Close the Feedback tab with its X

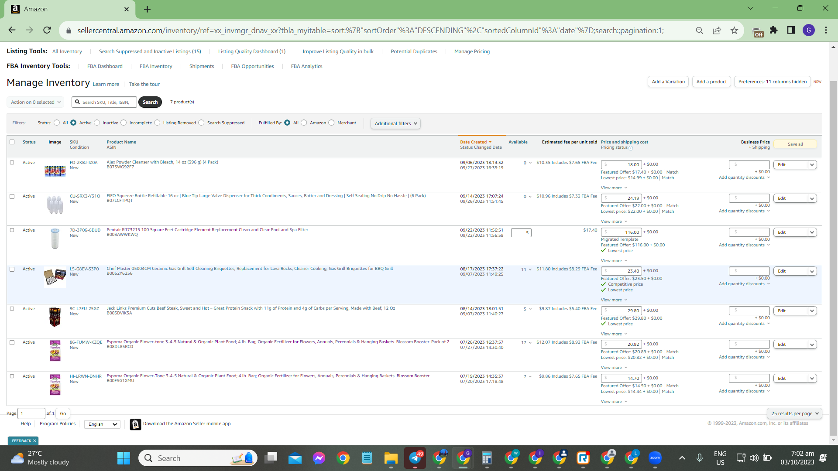pyautogui.click(x=35, y=441)
